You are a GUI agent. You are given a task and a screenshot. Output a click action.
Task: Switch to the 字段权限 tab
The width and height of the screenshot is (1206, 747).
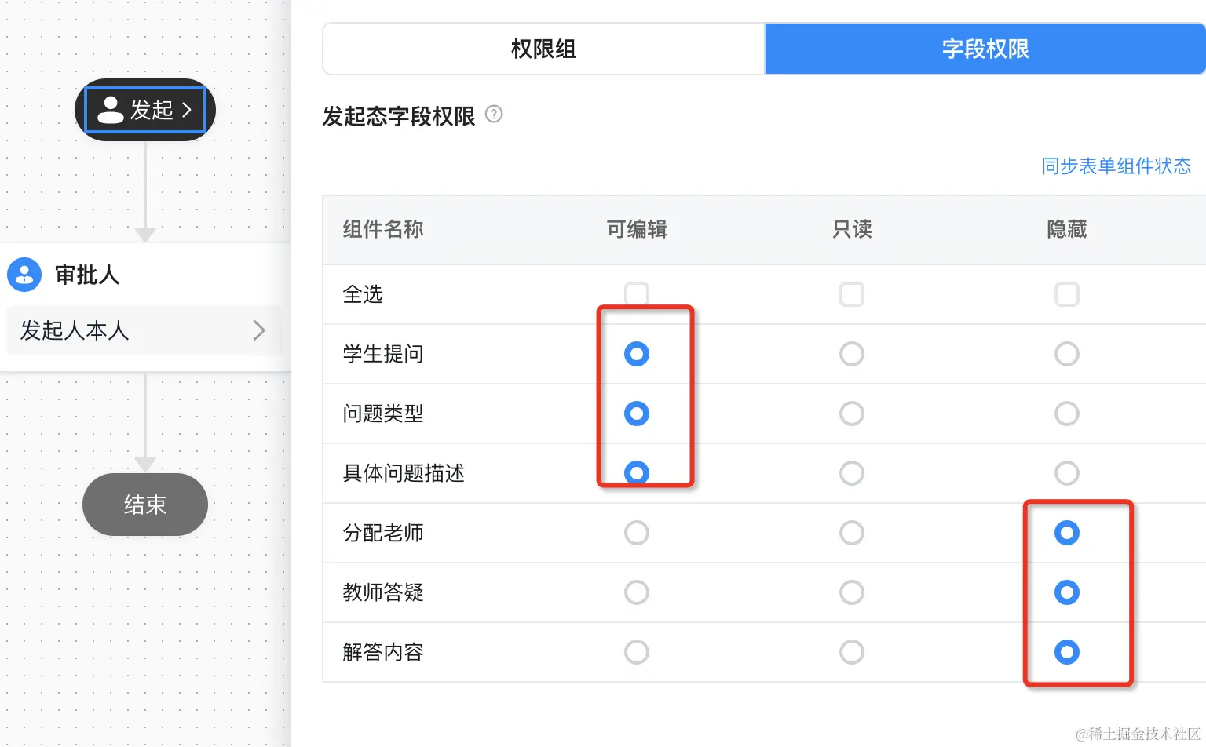pos(985,49)
